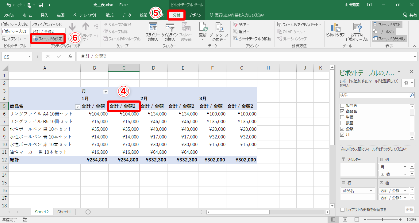Open the field pane gear tools menu

(408, 83)
